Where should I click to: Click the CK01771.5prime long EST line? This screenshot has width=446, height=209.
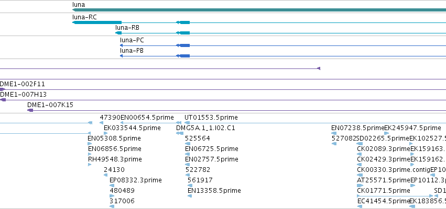point(395,196)
